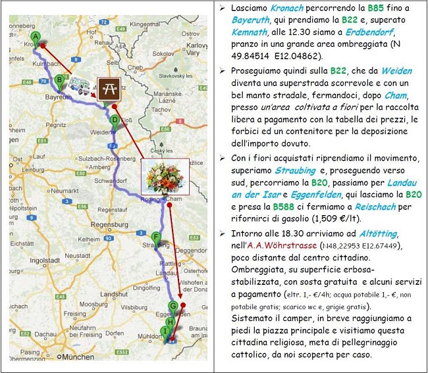Click map marker G above Eggenfelden
Viewport: 428px width, 373px height.
tap(173, 308)
